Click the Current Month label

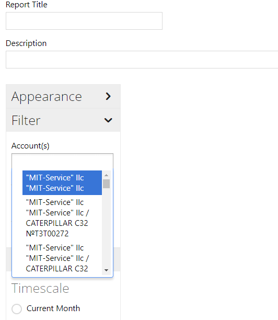coord(53,308)
